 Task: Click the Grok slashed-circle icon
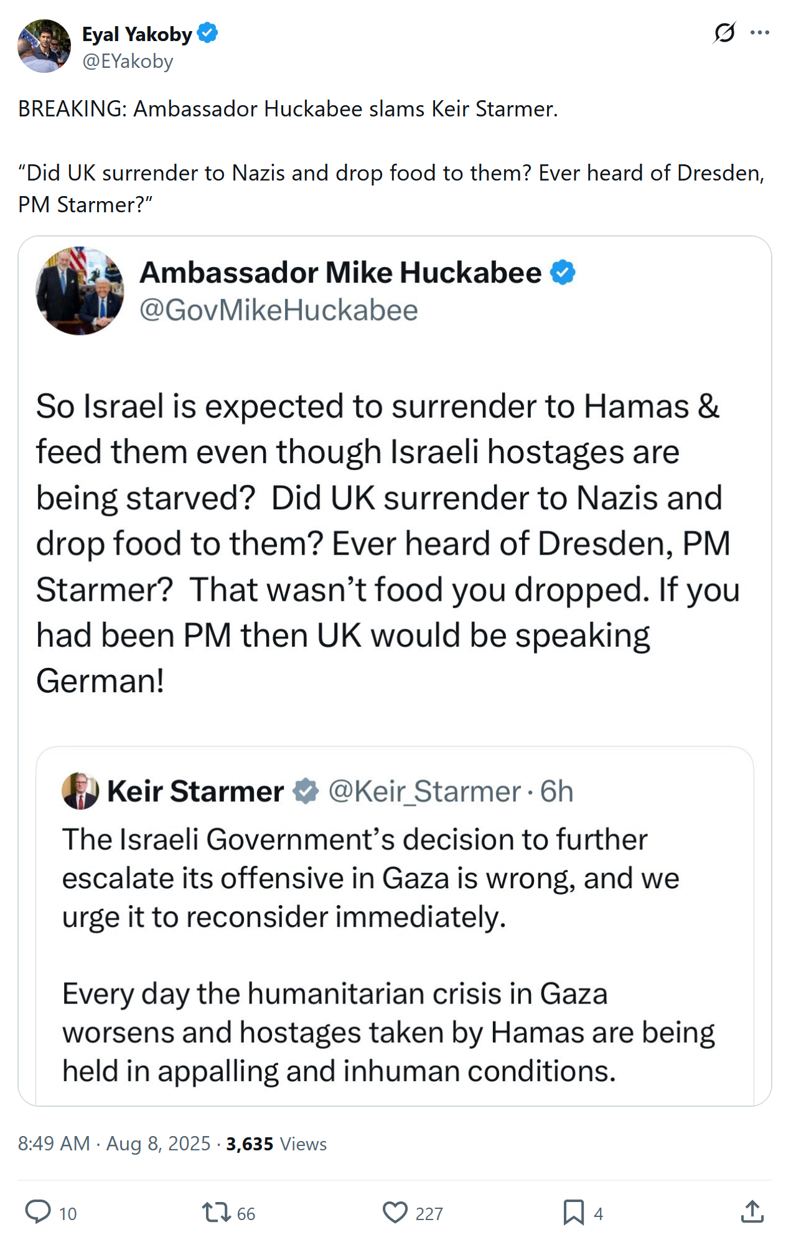pyautogui.click(x=724, y=32)
